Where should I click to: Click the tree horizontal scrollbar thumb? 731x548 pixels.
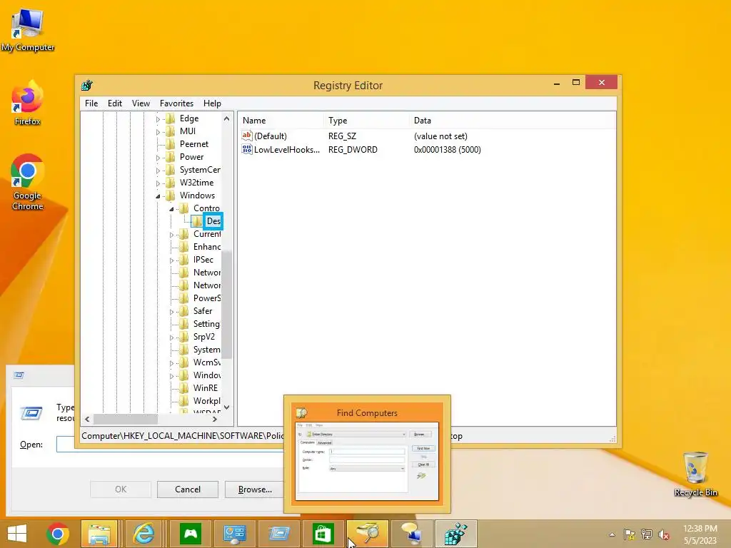coord(126,419)
